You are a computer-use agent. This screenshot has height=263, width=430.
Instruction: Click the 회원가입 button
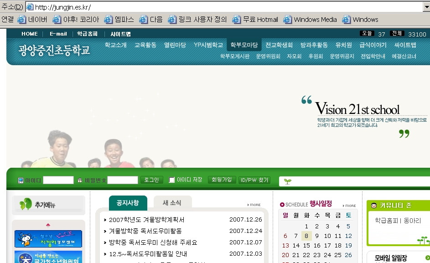coord(222,180)
